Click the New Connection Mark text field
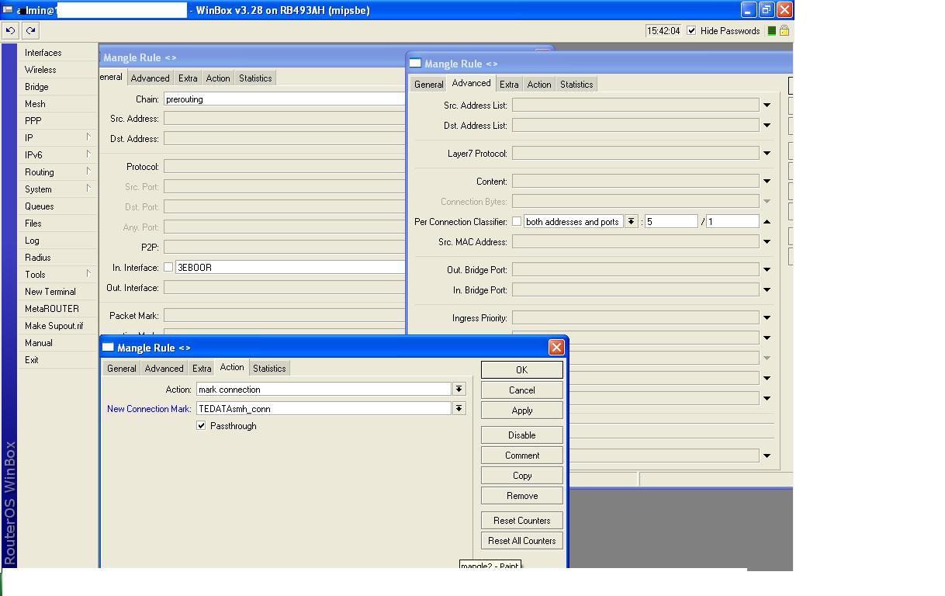945x596 pixels. tap(324, 408)
